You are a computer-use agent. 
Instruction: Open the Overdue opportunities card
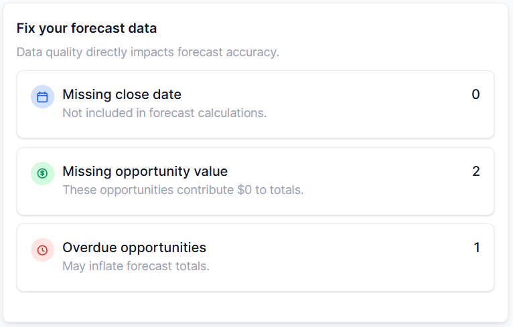(255, 257)
